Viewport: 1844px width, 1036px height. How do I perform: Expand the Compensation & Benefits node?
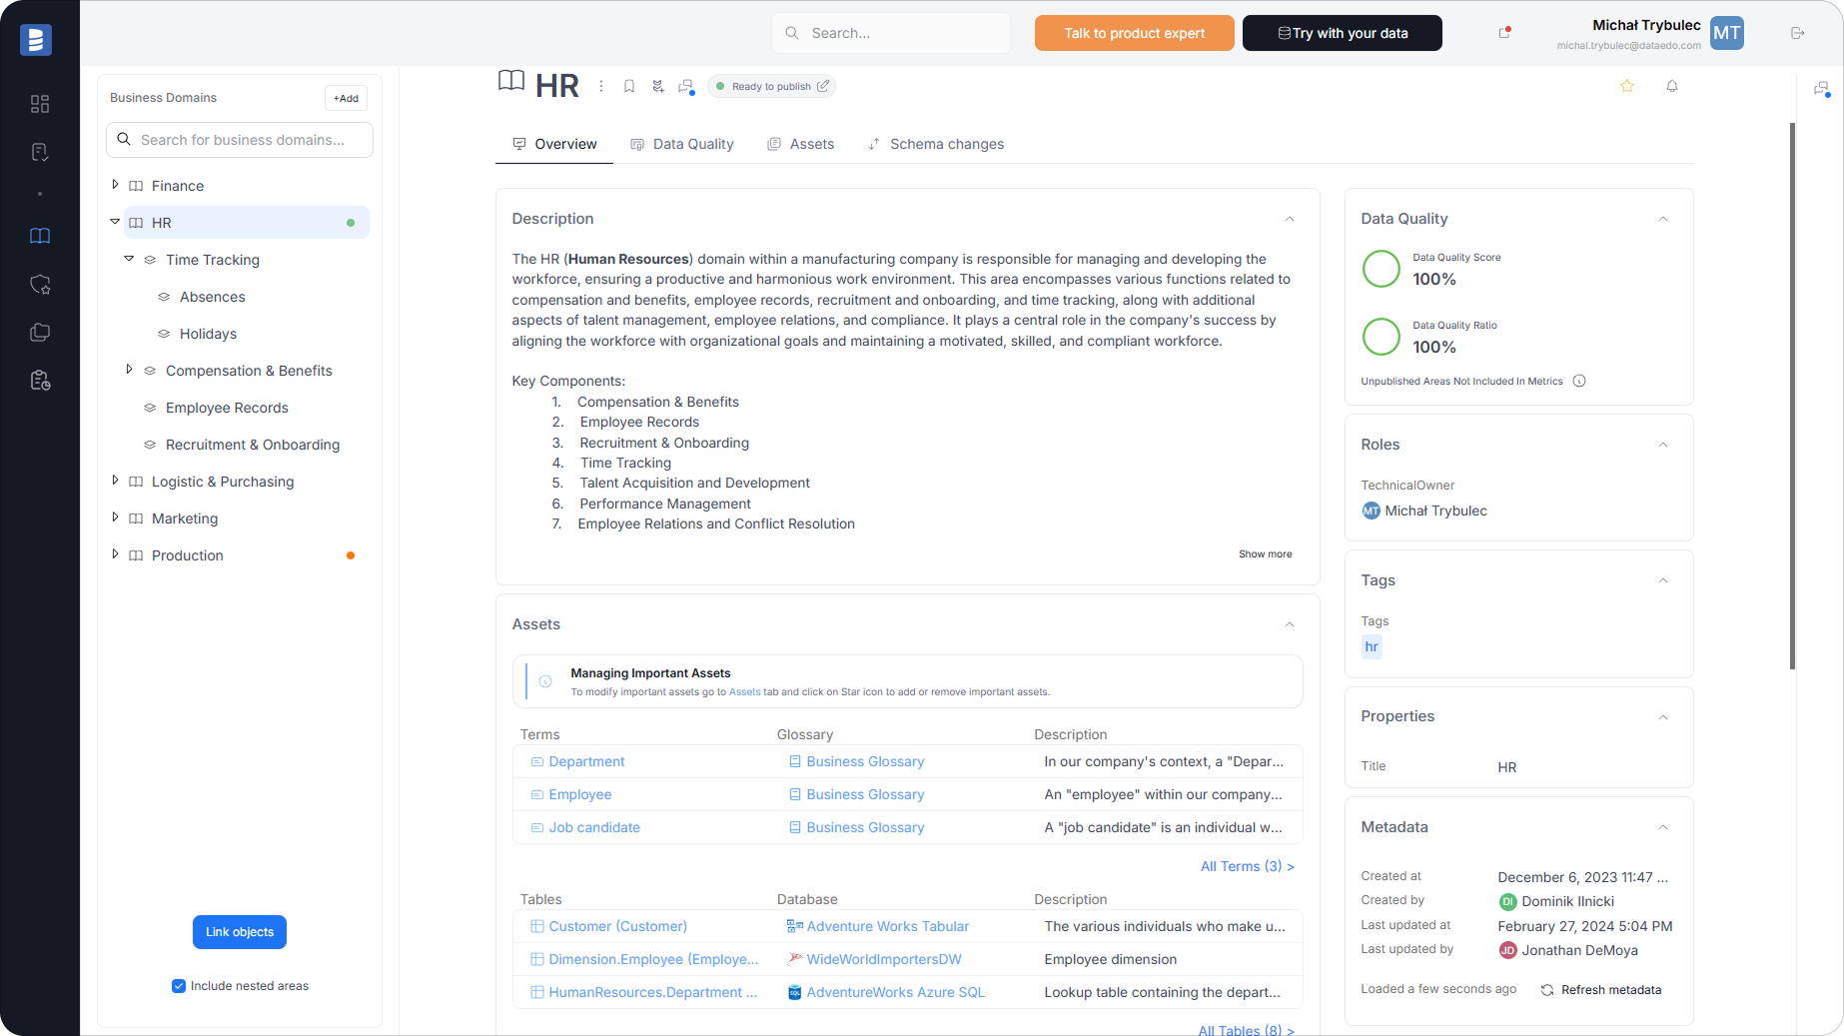coord(129,370)
